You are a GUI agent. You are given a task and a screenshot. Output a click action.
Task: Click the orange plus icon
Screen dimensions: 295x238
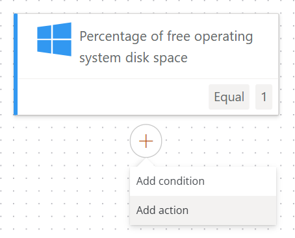pos(146,141)
